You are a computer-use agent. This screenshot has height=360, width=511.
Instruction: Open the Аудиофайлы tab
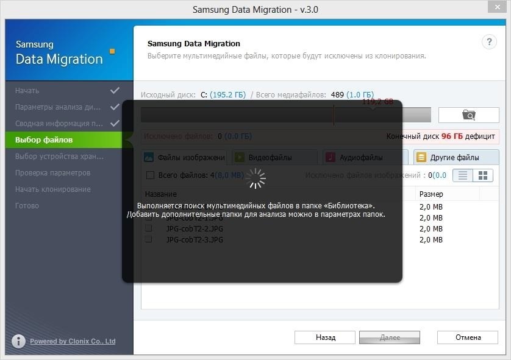pos(365,158)
